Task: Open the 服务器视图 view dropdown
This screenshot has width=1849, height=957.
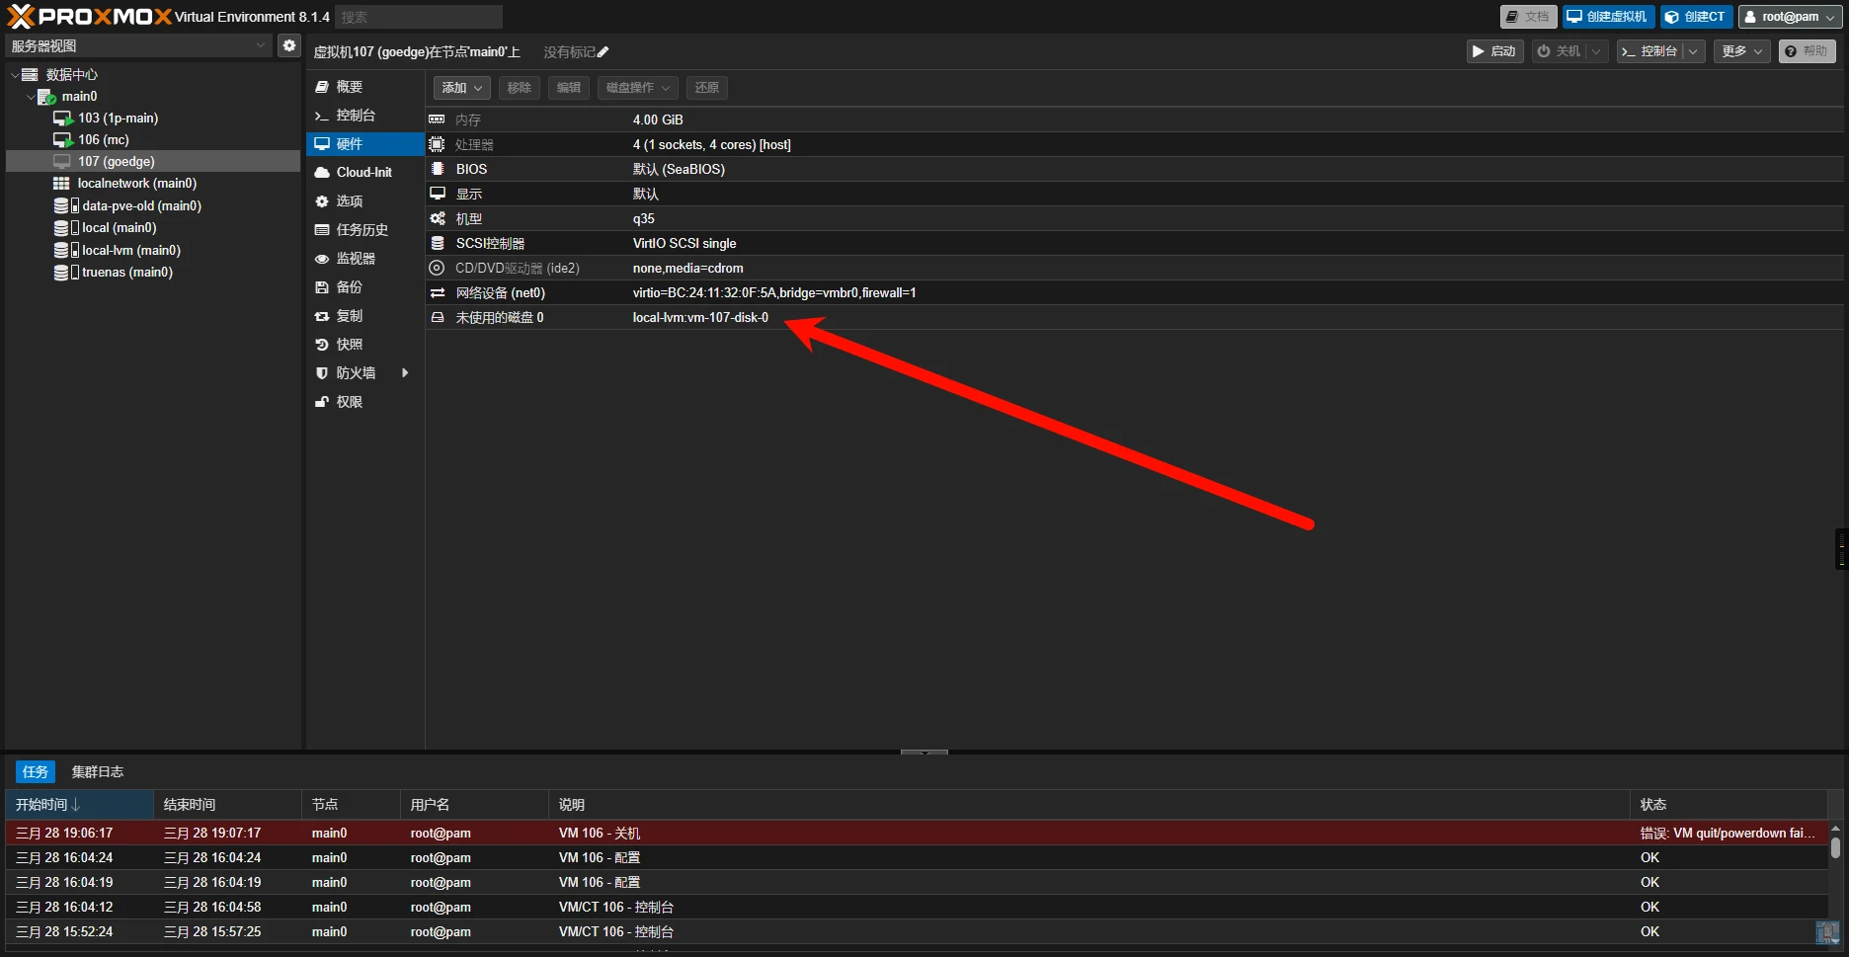Action: click(x=138, y=45)
